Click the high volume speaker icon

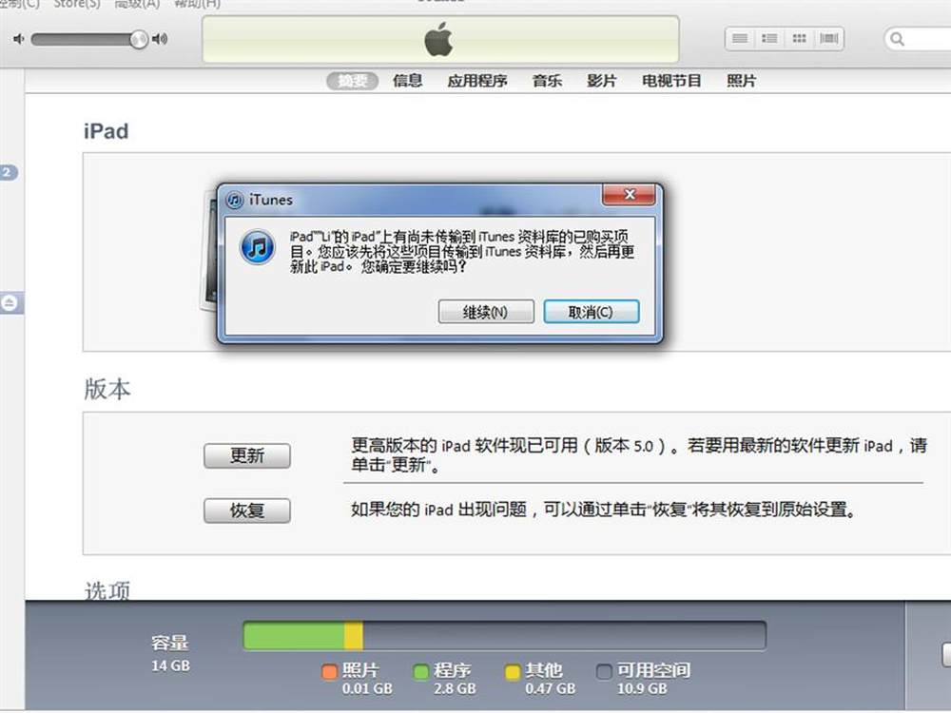(160, 39)
